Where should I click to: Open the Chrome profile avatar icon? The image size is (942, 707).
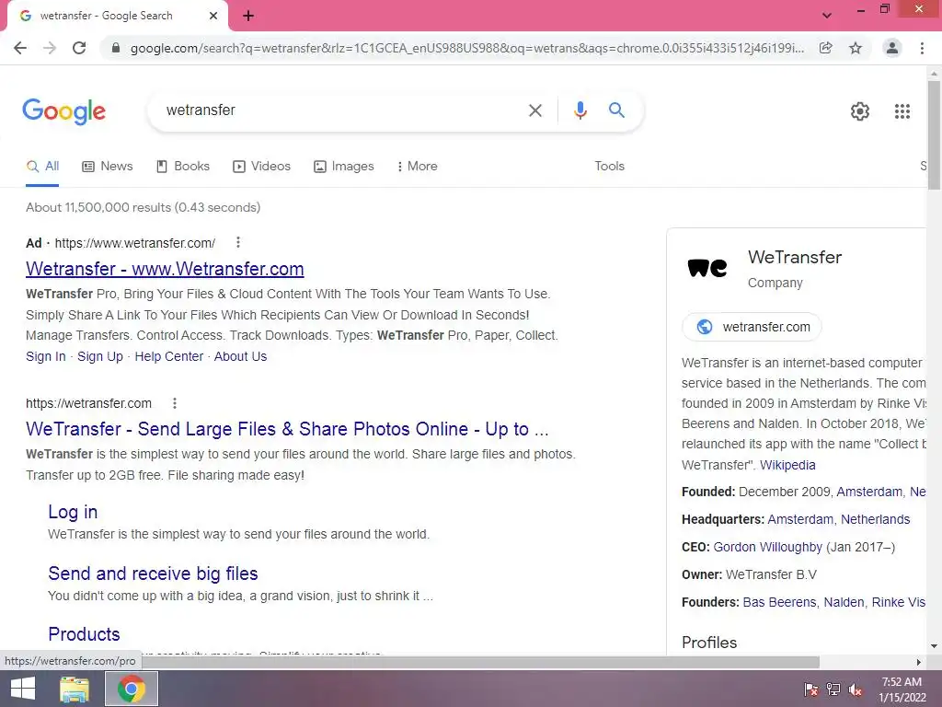(x=892, y=48)
